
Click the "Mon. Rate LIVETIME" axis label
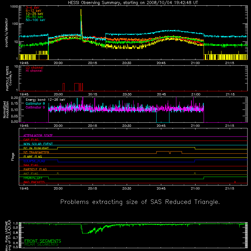click(x=6, y=236)
